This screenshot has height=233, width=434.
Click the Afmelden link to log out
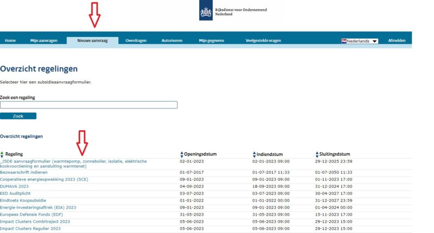pyautogui.click(x=396, y=41)
